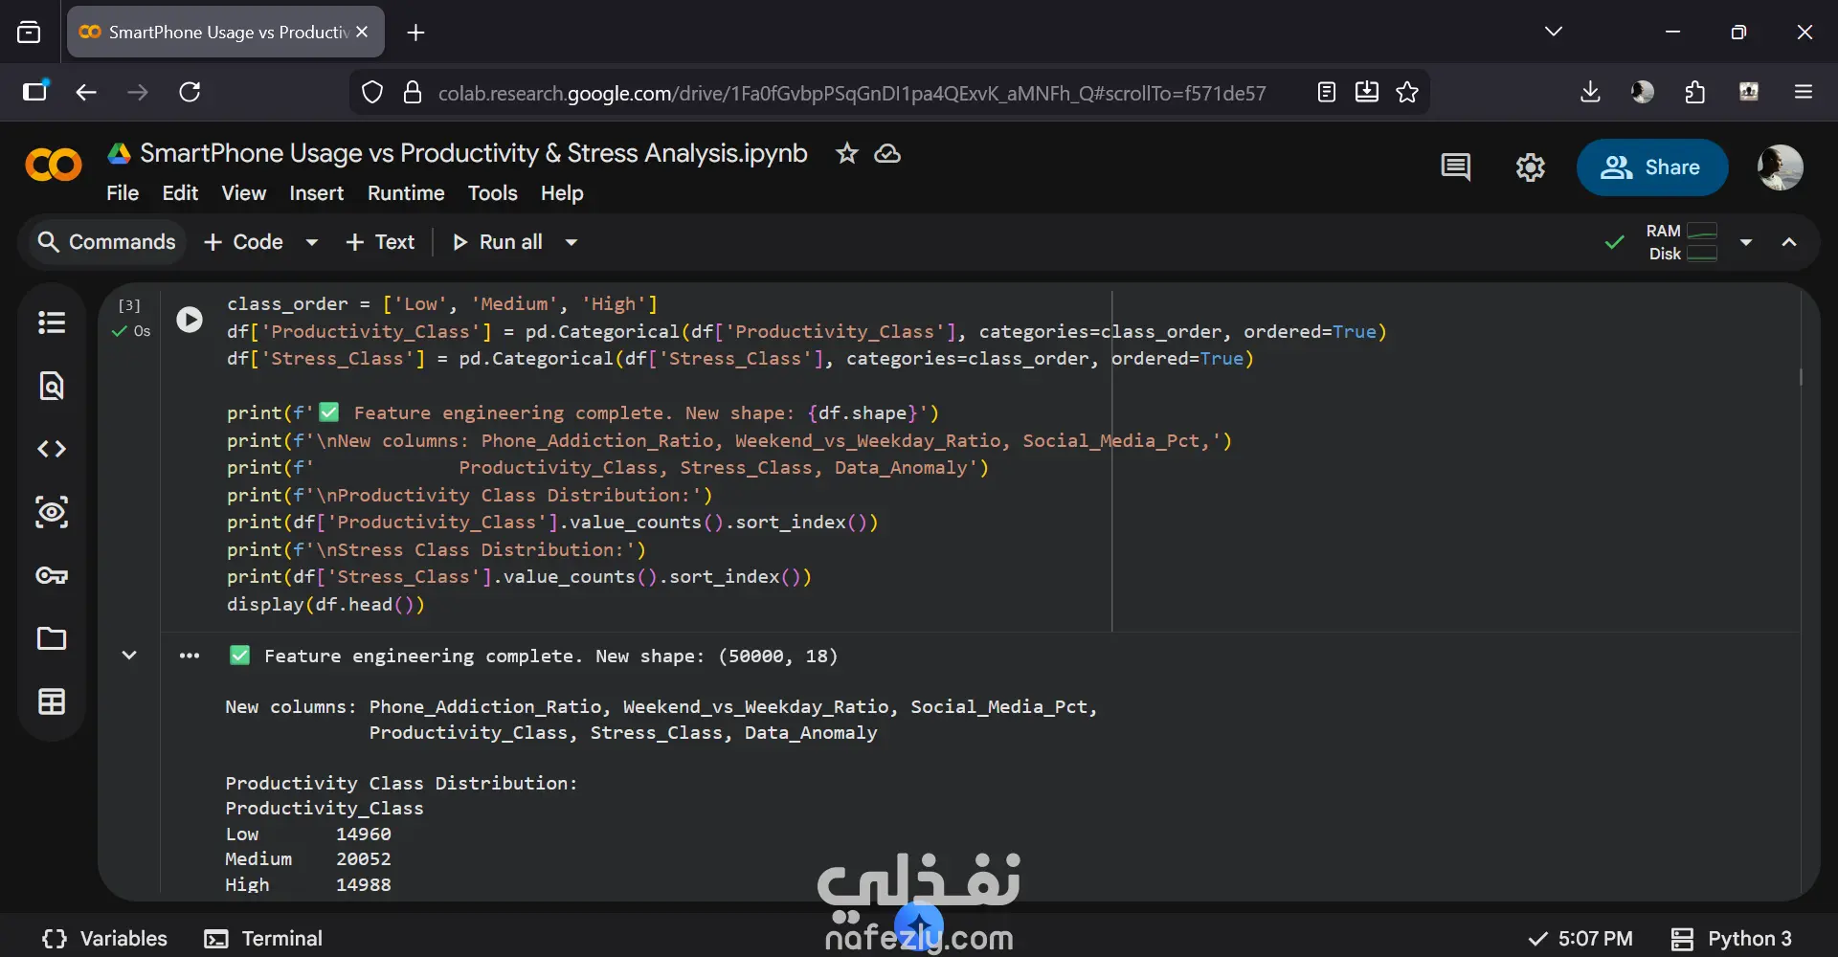This screenshot has width=1838, height=957.
Task: Open the runtime connection options dropdown
Action: point(1746,242)
